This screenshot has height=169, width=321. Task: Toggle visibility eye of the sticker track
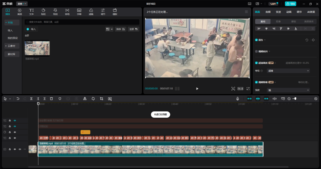click(x=15, y=132)
